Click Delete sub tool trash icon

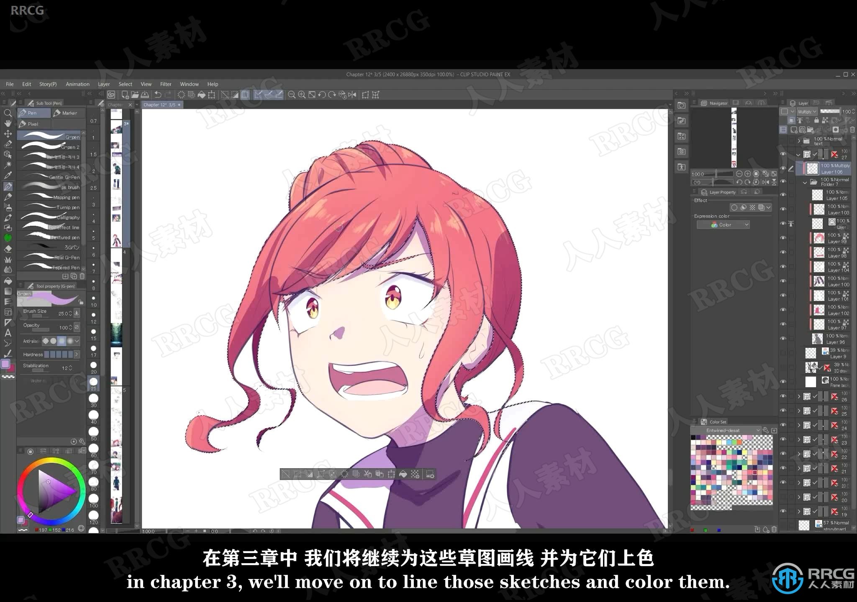pos(82,276)
